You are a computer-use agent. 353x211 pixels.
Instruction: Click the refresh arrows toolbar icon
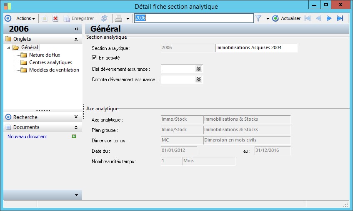(x=104, y=18)
